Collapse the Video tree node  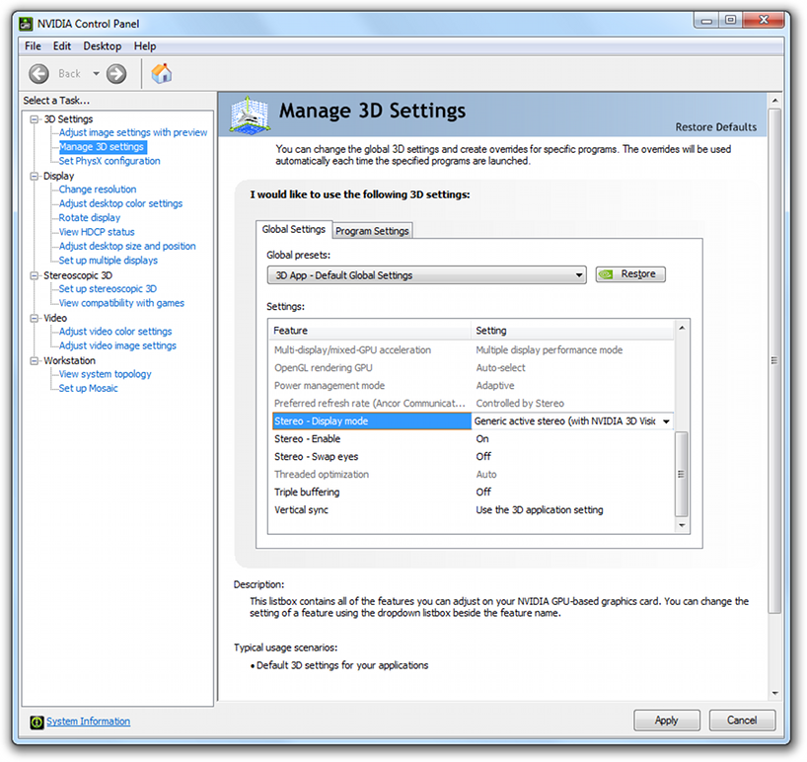pyautogui.click(x=35, y=318)
